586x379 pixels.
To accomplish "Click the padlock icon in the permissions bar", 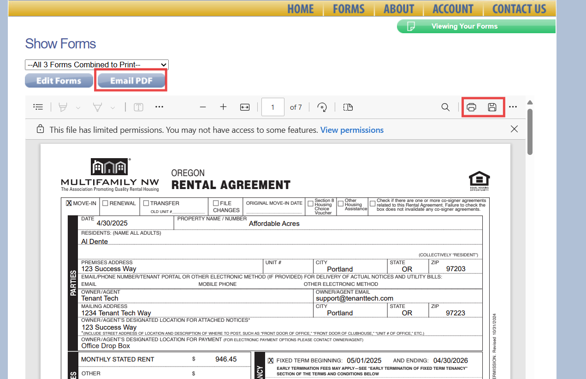I will 40,129.
